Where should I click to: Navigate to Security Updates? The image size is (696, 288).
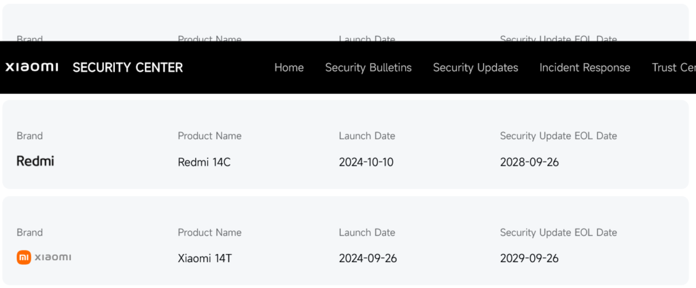(x=475, y=67)
